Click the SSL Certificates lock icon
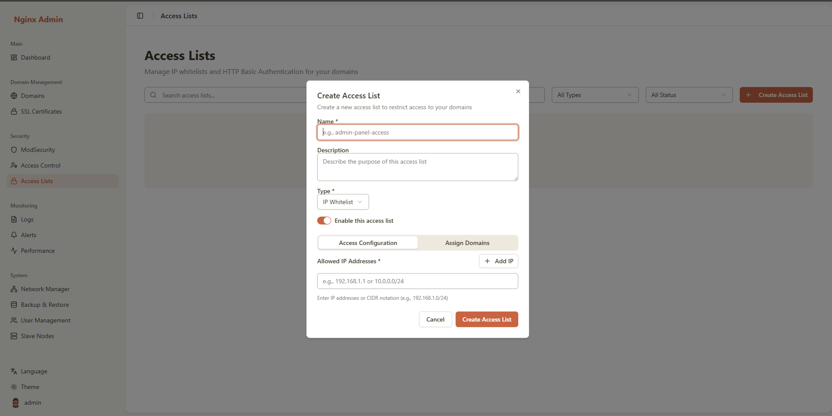 14,111
